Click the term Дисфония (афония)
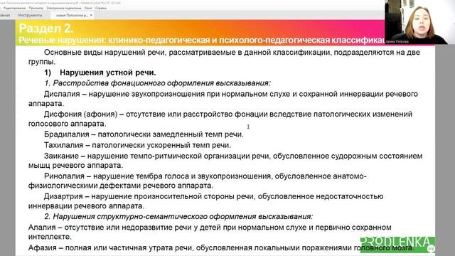This screenshot has height=256, width=455. tap(80, 114)
